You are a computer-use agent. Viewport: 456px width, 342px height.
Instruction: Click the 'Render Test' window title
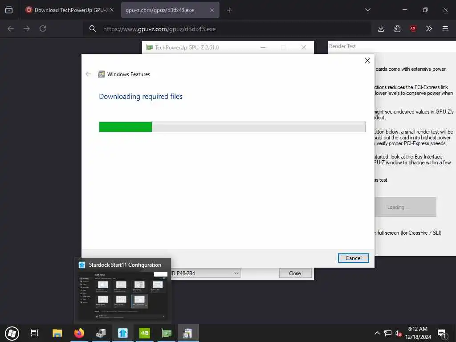point(342,46)
